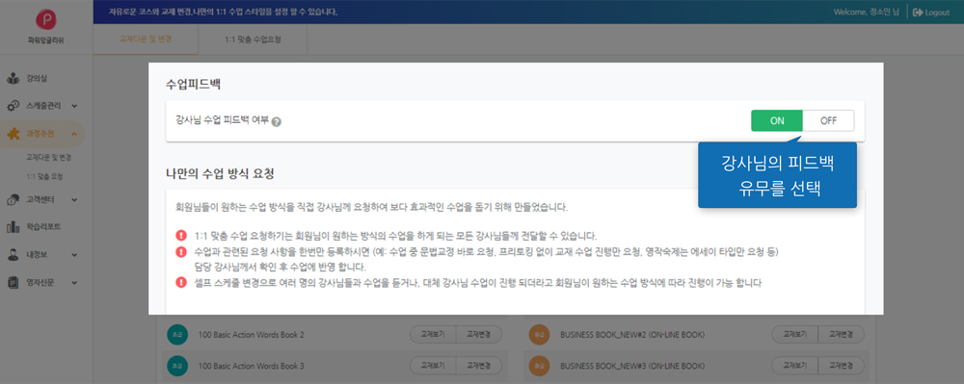Expand the 고객센터 chevron
This screenshot has width=964, height=384.
(74, 199)
